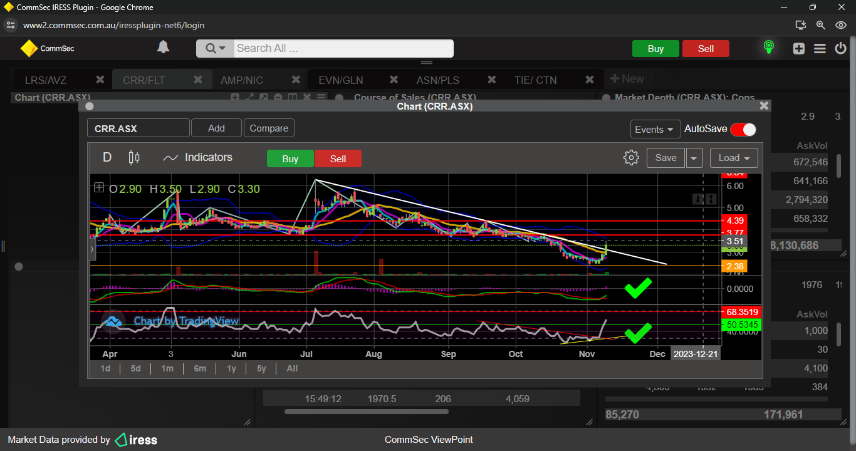Switch to the AMP/NIC tab
This screenshot has height=451, width=856.
[x=242, y=80]
